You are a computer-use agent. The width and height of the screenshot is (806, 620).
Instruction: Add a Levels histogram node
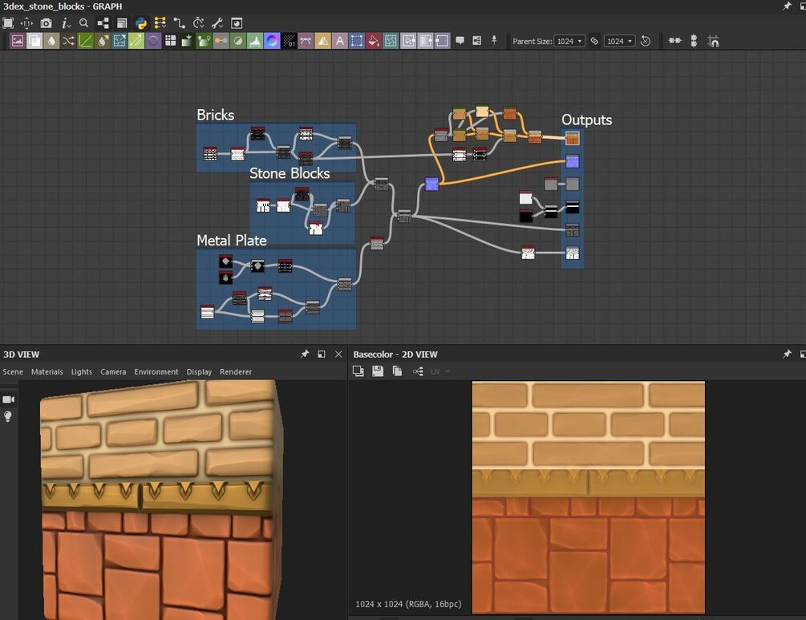[255, 41]
